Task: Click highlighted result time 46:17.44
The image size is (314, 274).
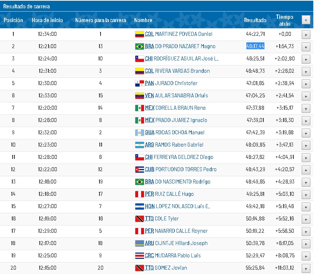Action: pyautogui.click(x=255, y=46)
